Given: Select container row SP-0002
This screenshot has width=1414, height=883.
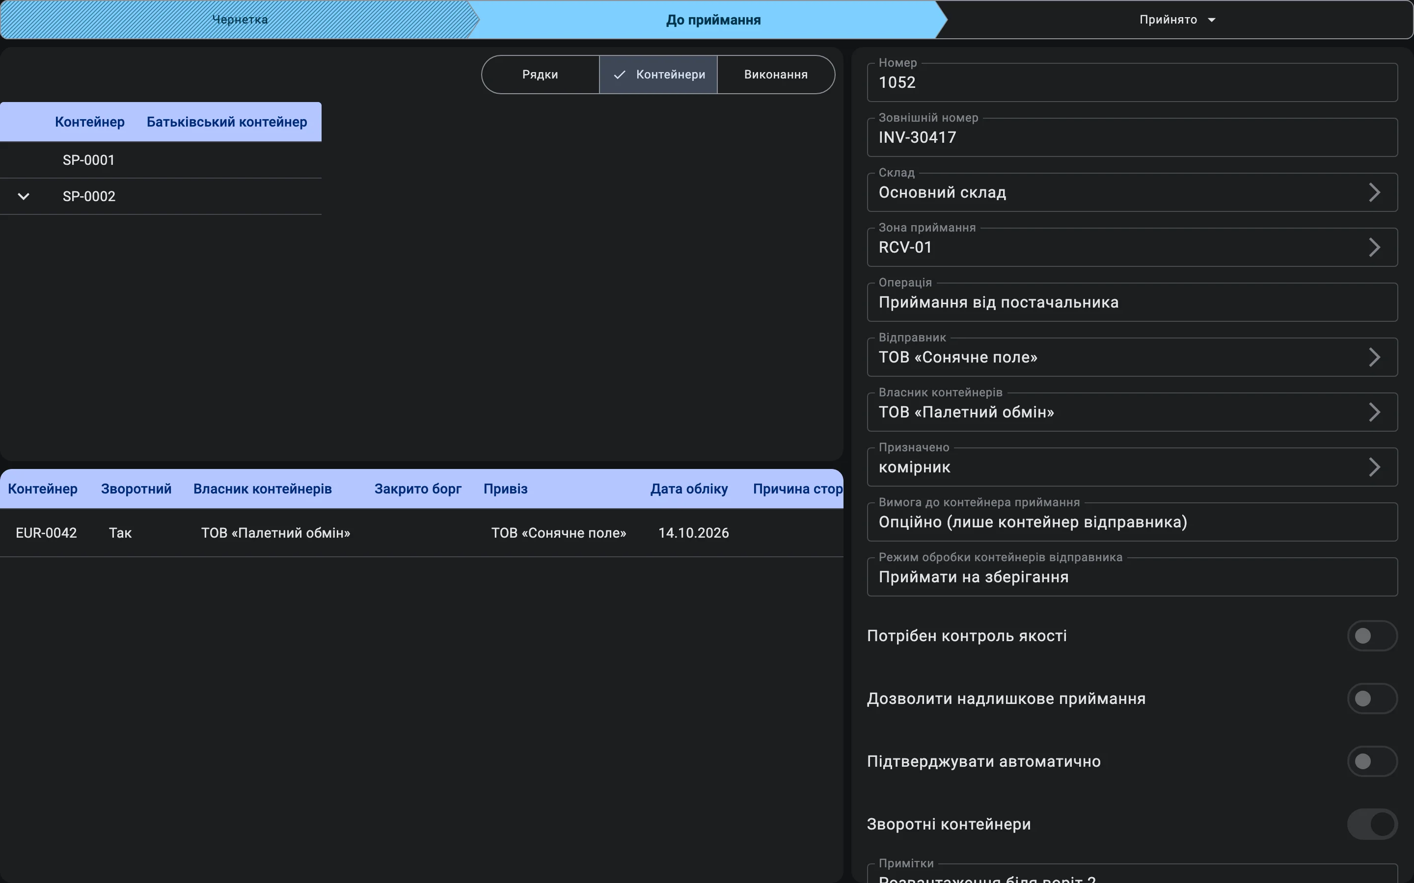Looking at the screenshot, I should 161,196.
